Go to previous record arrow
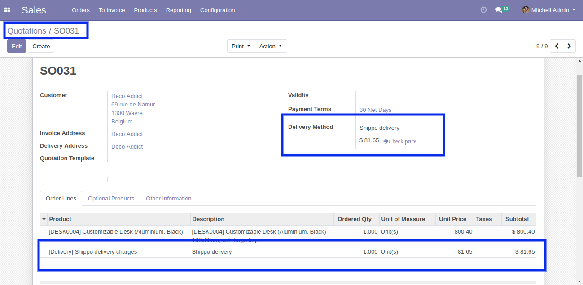583x285 pixels. tap(557, 46)
